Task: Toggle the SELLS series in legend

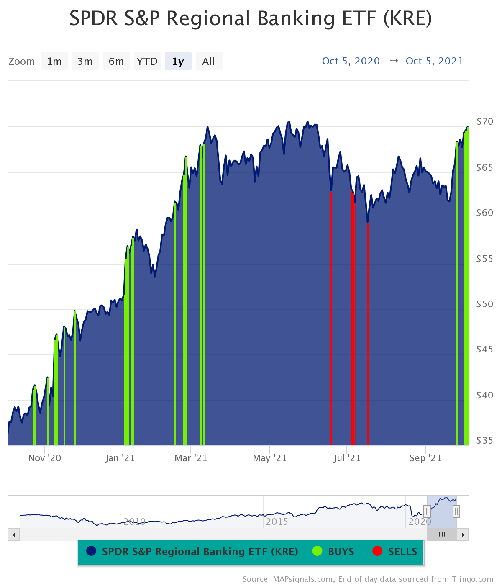Action: point(395,551)
